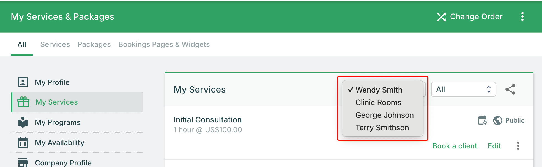Viewport: 542px width, 167px height.
Task: Click the Change Order shuffle icon
Action: [441, 17]
